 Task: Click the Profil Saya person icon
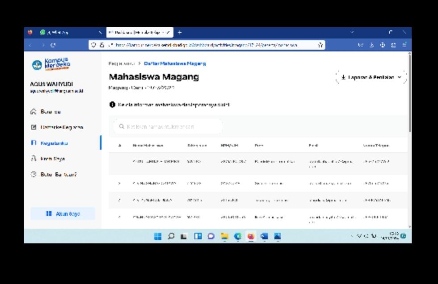coord(33,159)
